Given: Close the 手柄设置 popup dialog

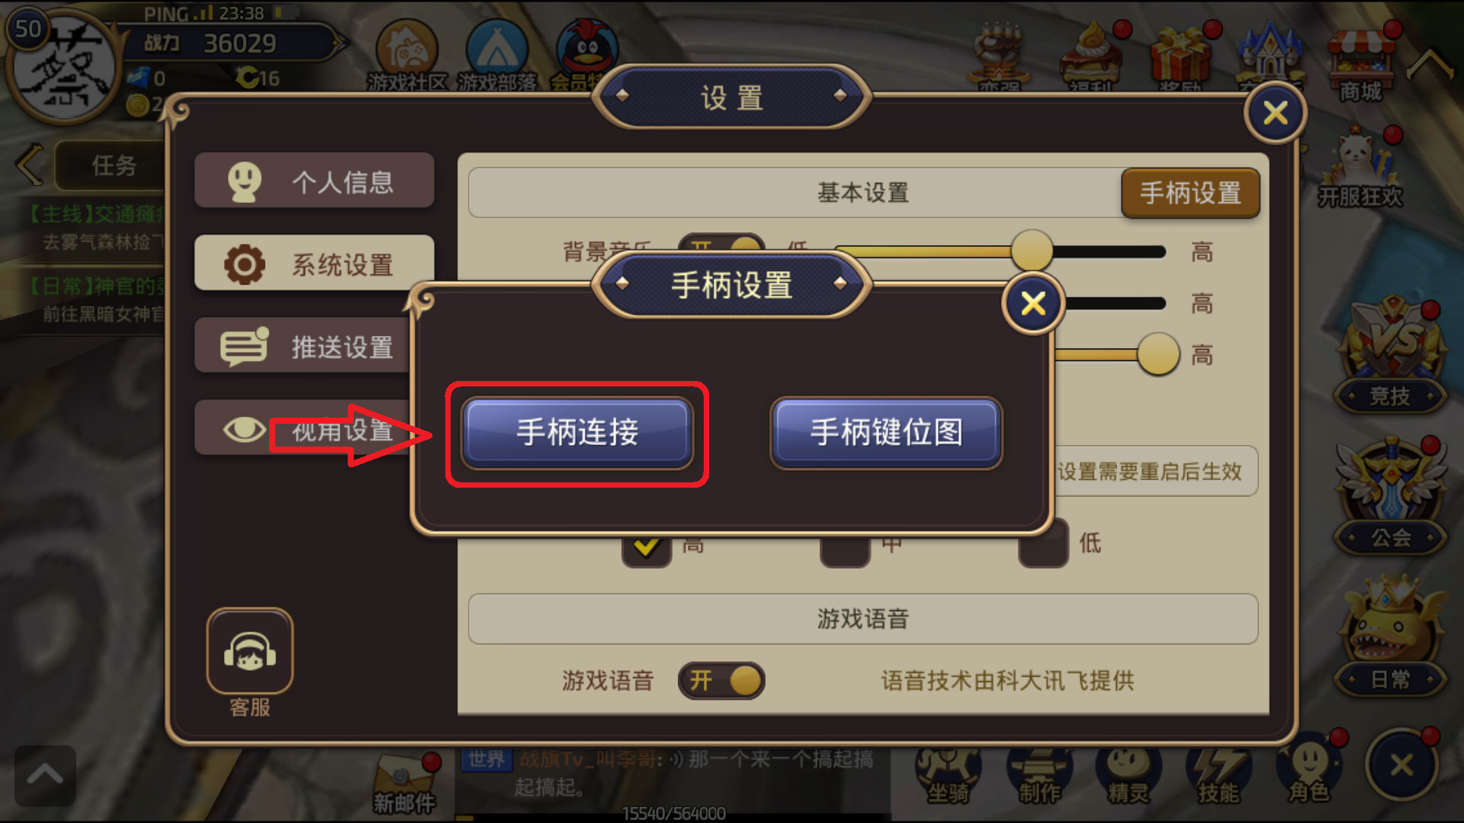Looking at the screenshot, I should tap(1033, 304).
